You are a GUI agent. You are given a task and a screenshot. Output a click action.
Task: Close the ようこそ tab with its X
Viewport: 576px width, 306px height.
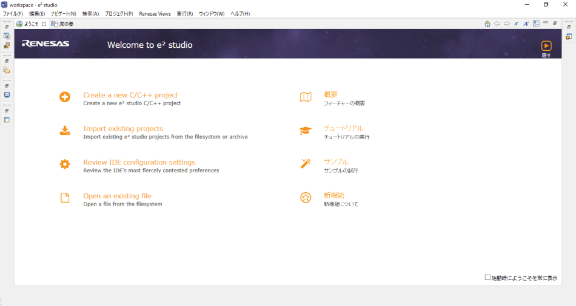click(44, 24)
